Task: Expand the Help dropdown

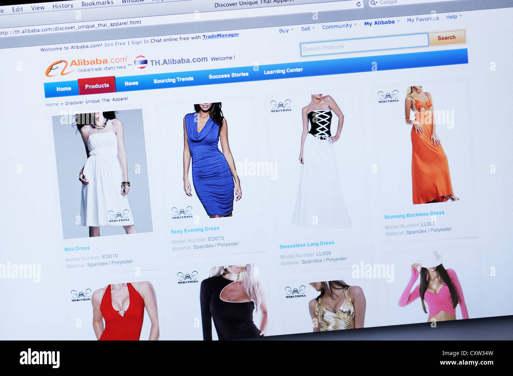Action: coord(454,17)
